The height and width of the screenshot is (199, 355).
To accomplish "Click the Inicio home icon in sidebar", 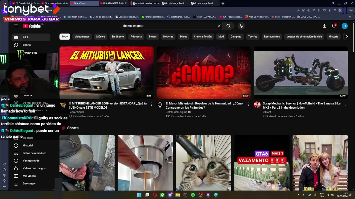I will (16, 37).
